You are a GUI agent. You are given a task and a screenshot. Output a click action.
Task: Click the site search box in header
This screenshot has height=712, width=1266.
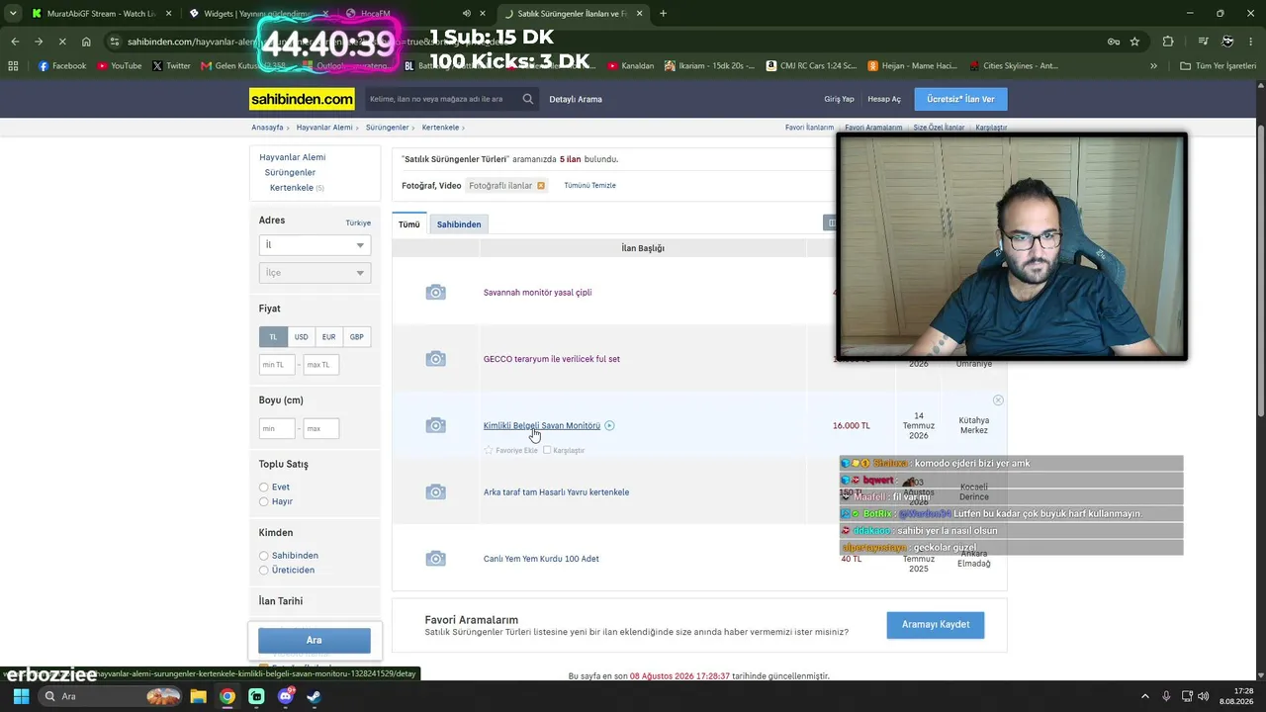tap(443, 99)
